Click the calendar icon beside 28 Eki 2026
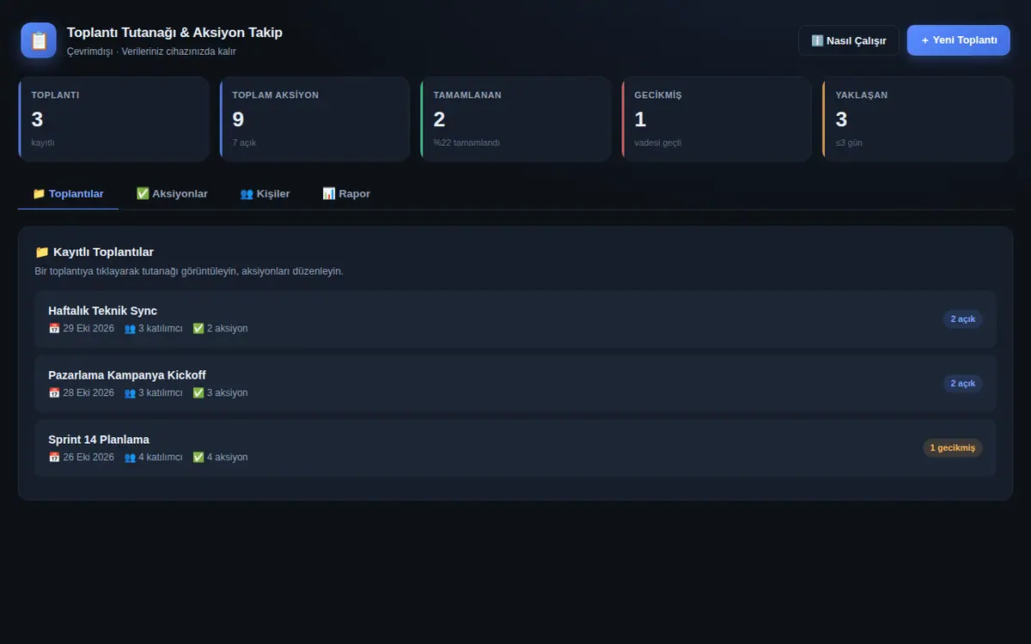This screenshot has width=1031, height=644. coord(54,393)
